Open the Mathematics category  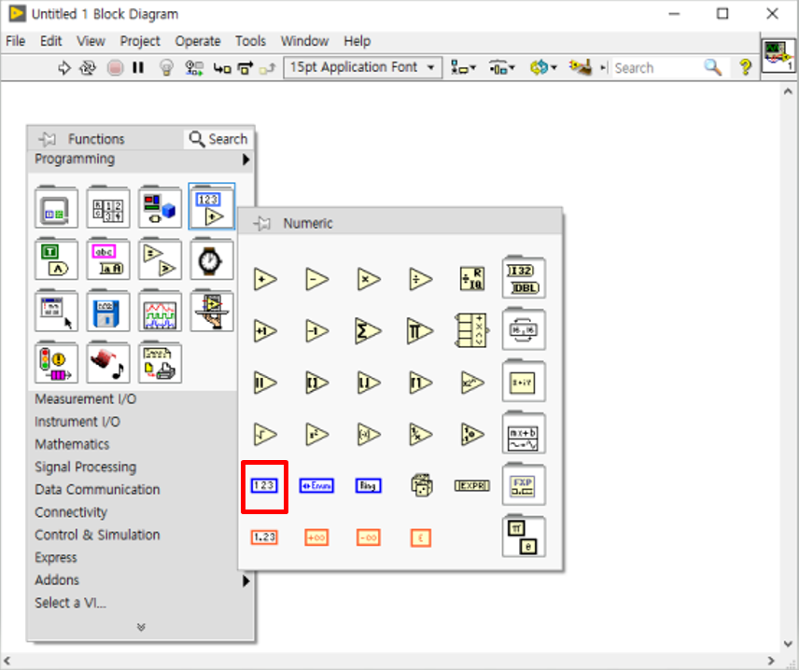(x=72, y=444)
